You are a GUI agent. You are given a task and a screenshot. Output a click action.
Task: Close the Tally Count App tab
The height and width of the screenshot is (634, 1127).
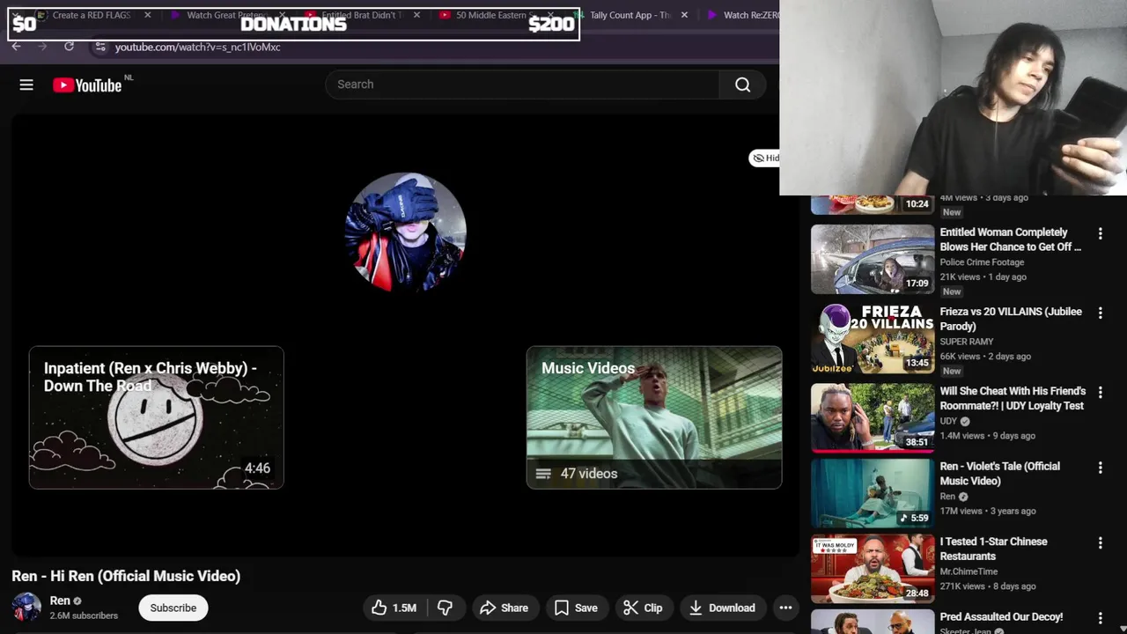684,15
